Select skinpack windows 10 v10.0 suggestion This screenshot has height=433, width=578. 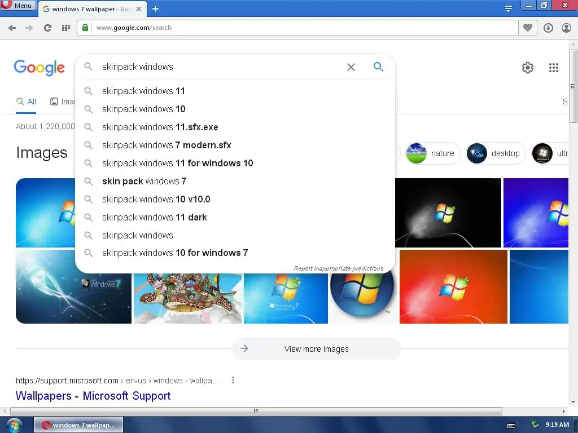235,199
